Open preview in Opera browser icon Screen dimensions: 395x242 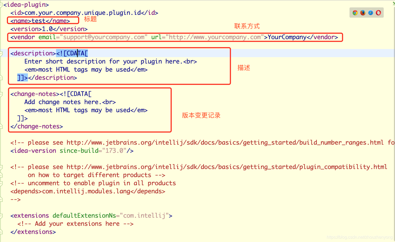(x=378, y=13)
